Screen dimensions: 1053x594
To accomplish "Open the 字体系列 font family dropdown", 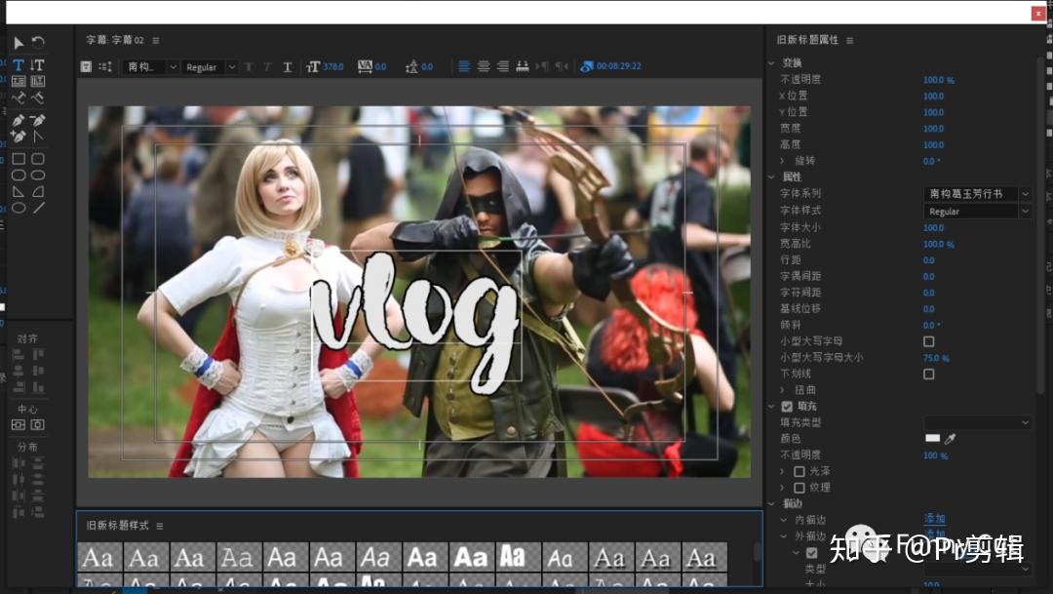I will click(x=977, y=194).
